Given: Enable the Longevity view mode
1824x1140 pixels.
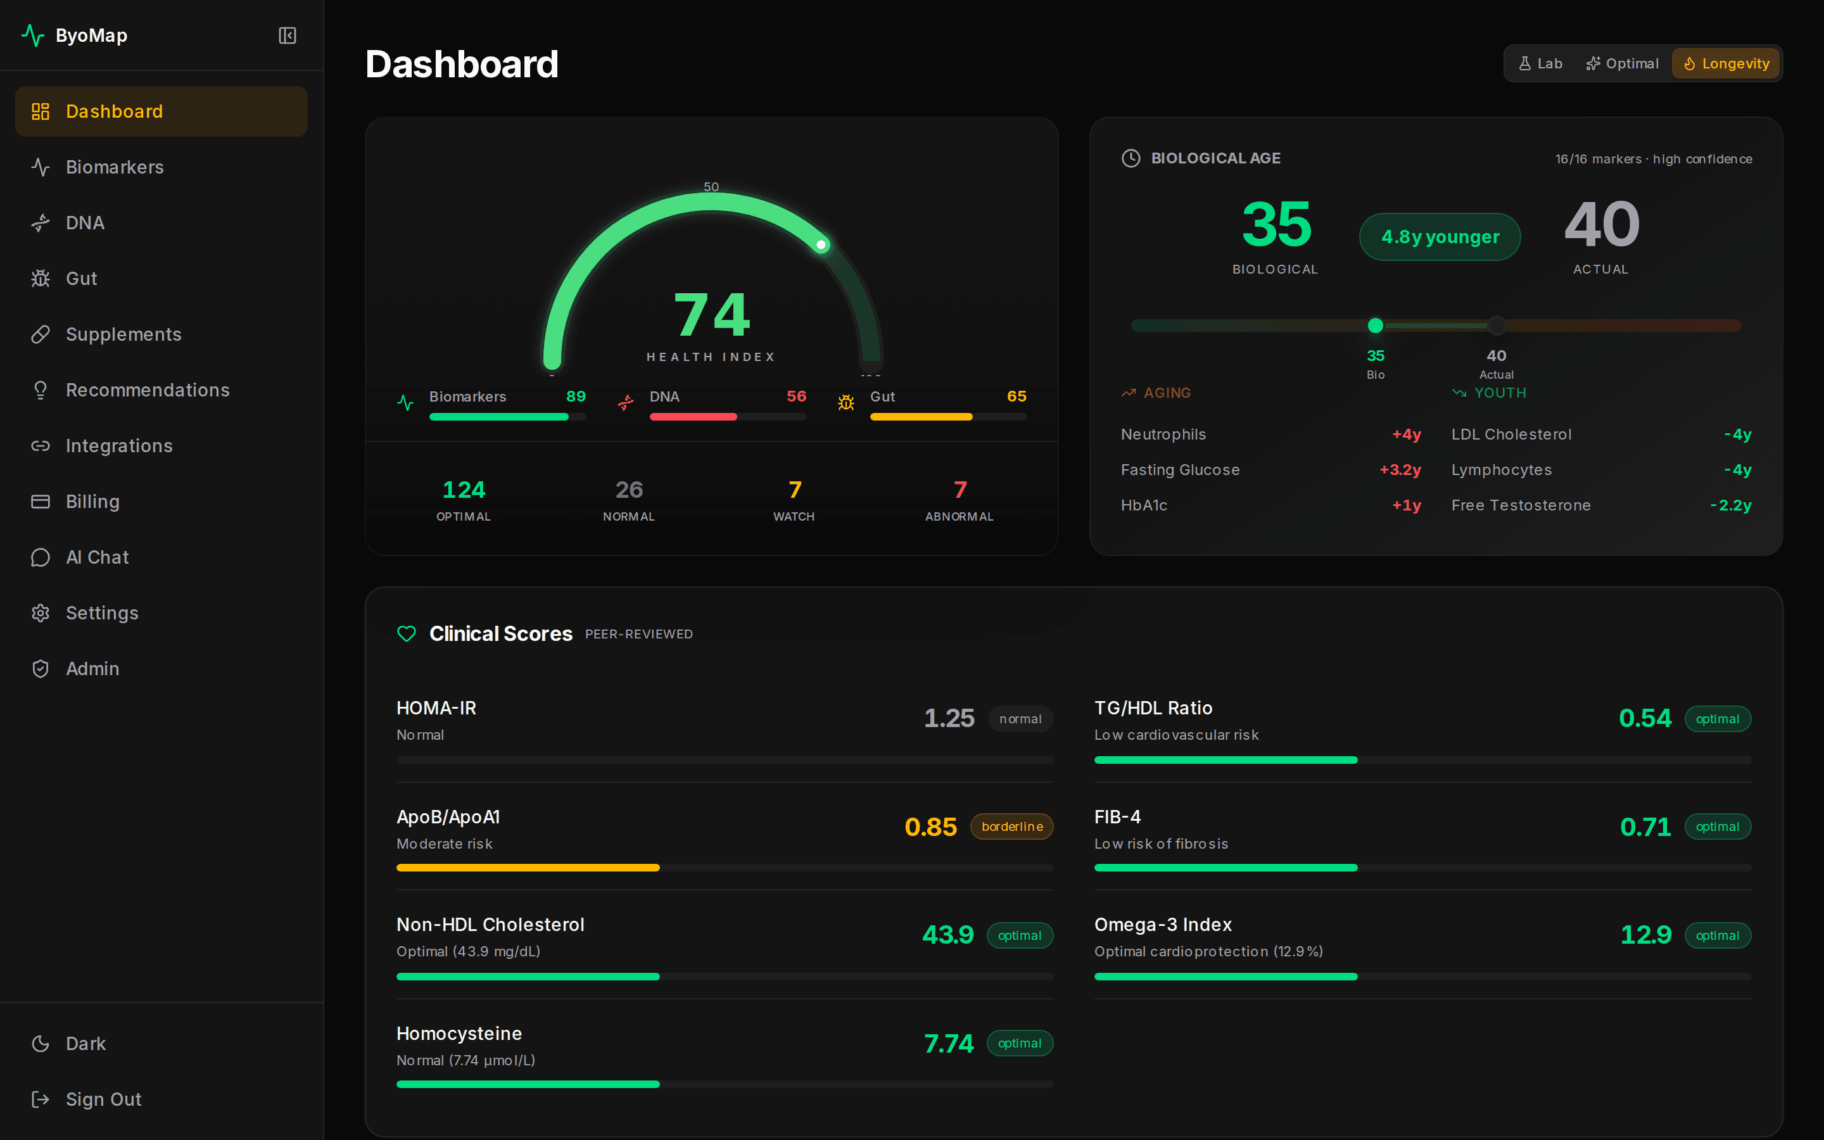Looking at the screenshot, I should (1725, 63).
